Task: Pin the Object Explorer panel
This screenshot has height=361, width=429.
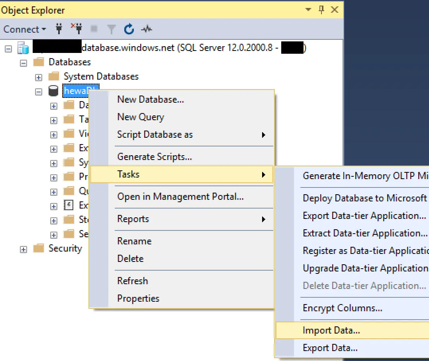Action: click(x=321, y=10)
